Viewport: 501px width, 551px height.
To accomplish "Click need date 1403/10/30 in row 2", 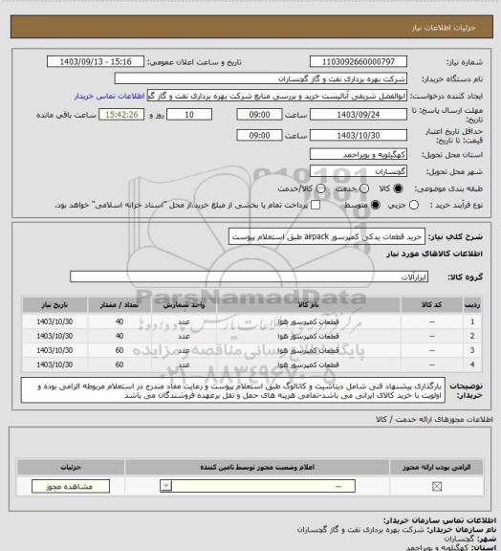I will pyautogui.click(x=54, y=337).
